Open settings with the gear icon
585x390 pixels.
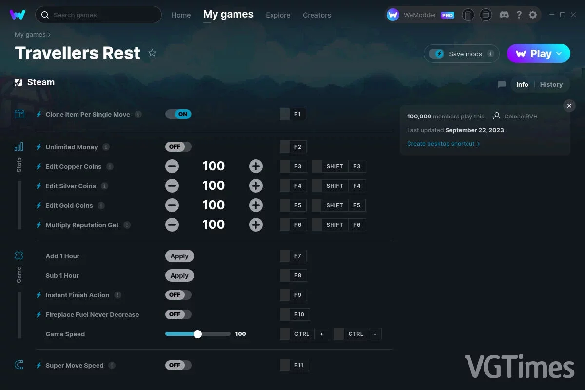click(x=533, y=15)
